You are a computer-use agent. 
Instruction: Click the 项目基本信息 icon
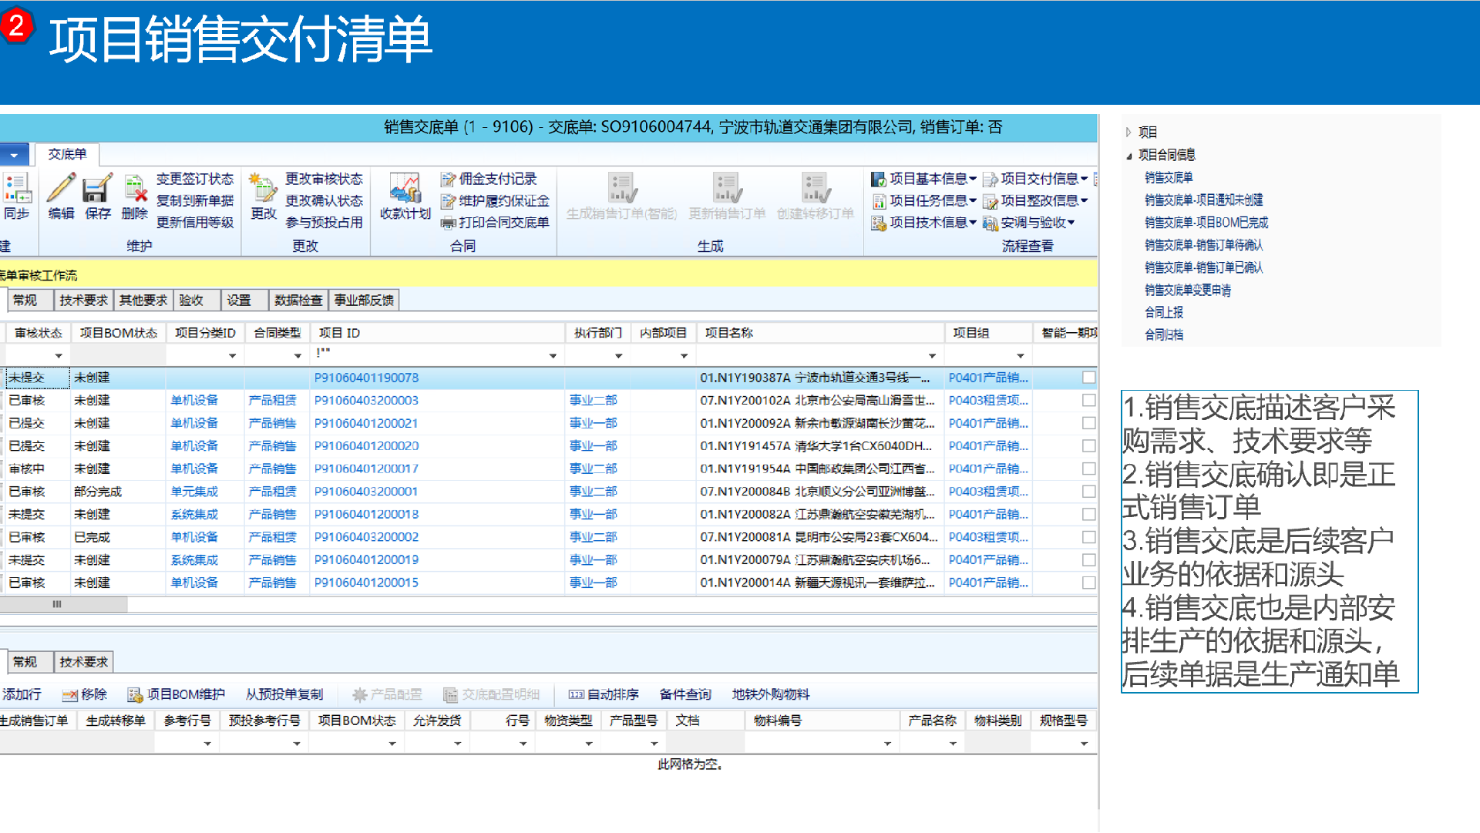click(x=879, y=180)
